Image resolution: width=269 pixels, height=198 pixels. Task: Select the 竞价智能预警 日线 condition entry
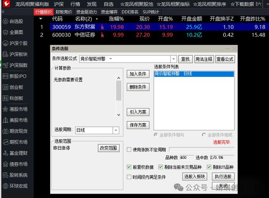coord(194,74)
